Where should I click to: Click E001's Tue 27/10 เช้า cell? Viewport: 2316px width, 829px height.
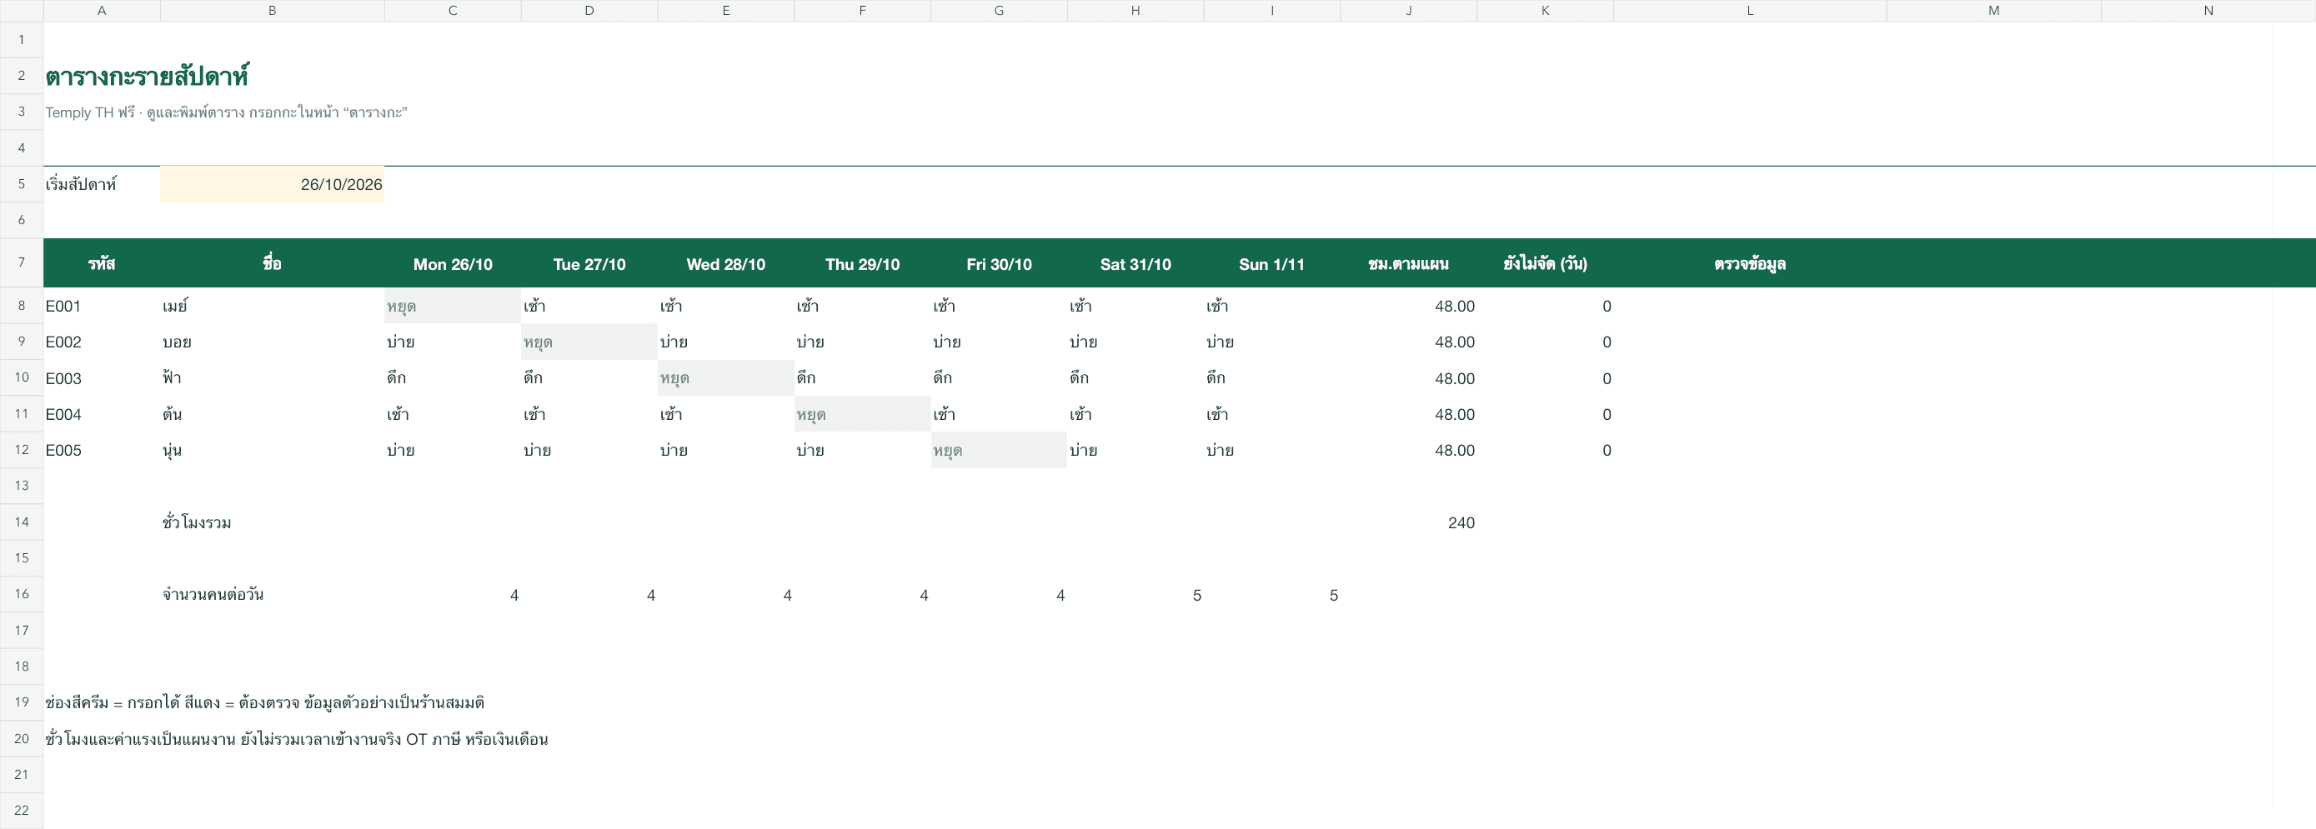[x=589, y=307]
